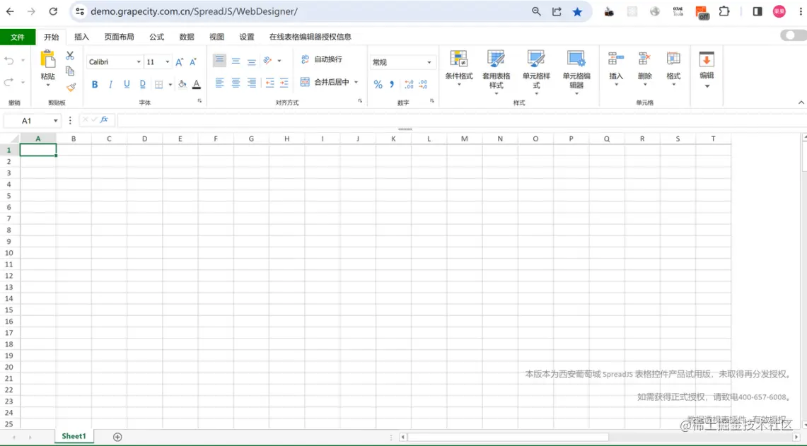The image size is (807, 446).
Task: Click the decrease decimal icon
Action: tap(423, 84)
